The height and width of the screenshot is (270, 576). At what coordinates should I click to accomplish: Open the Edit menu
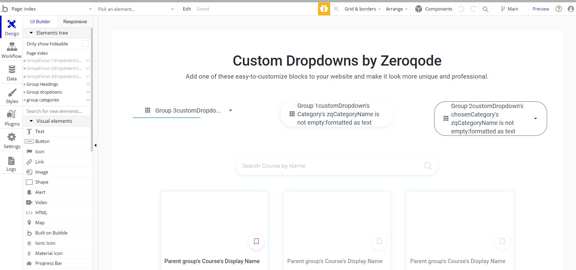(x=187, y=9)
